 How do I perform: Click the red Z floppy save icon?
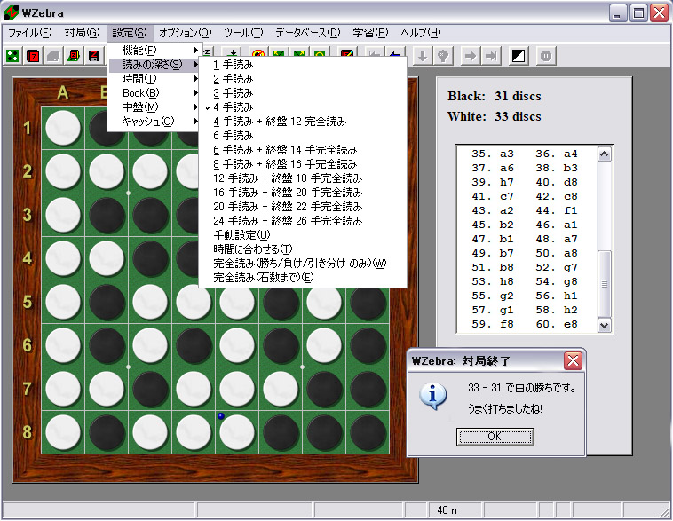click(x=94, y=56)
